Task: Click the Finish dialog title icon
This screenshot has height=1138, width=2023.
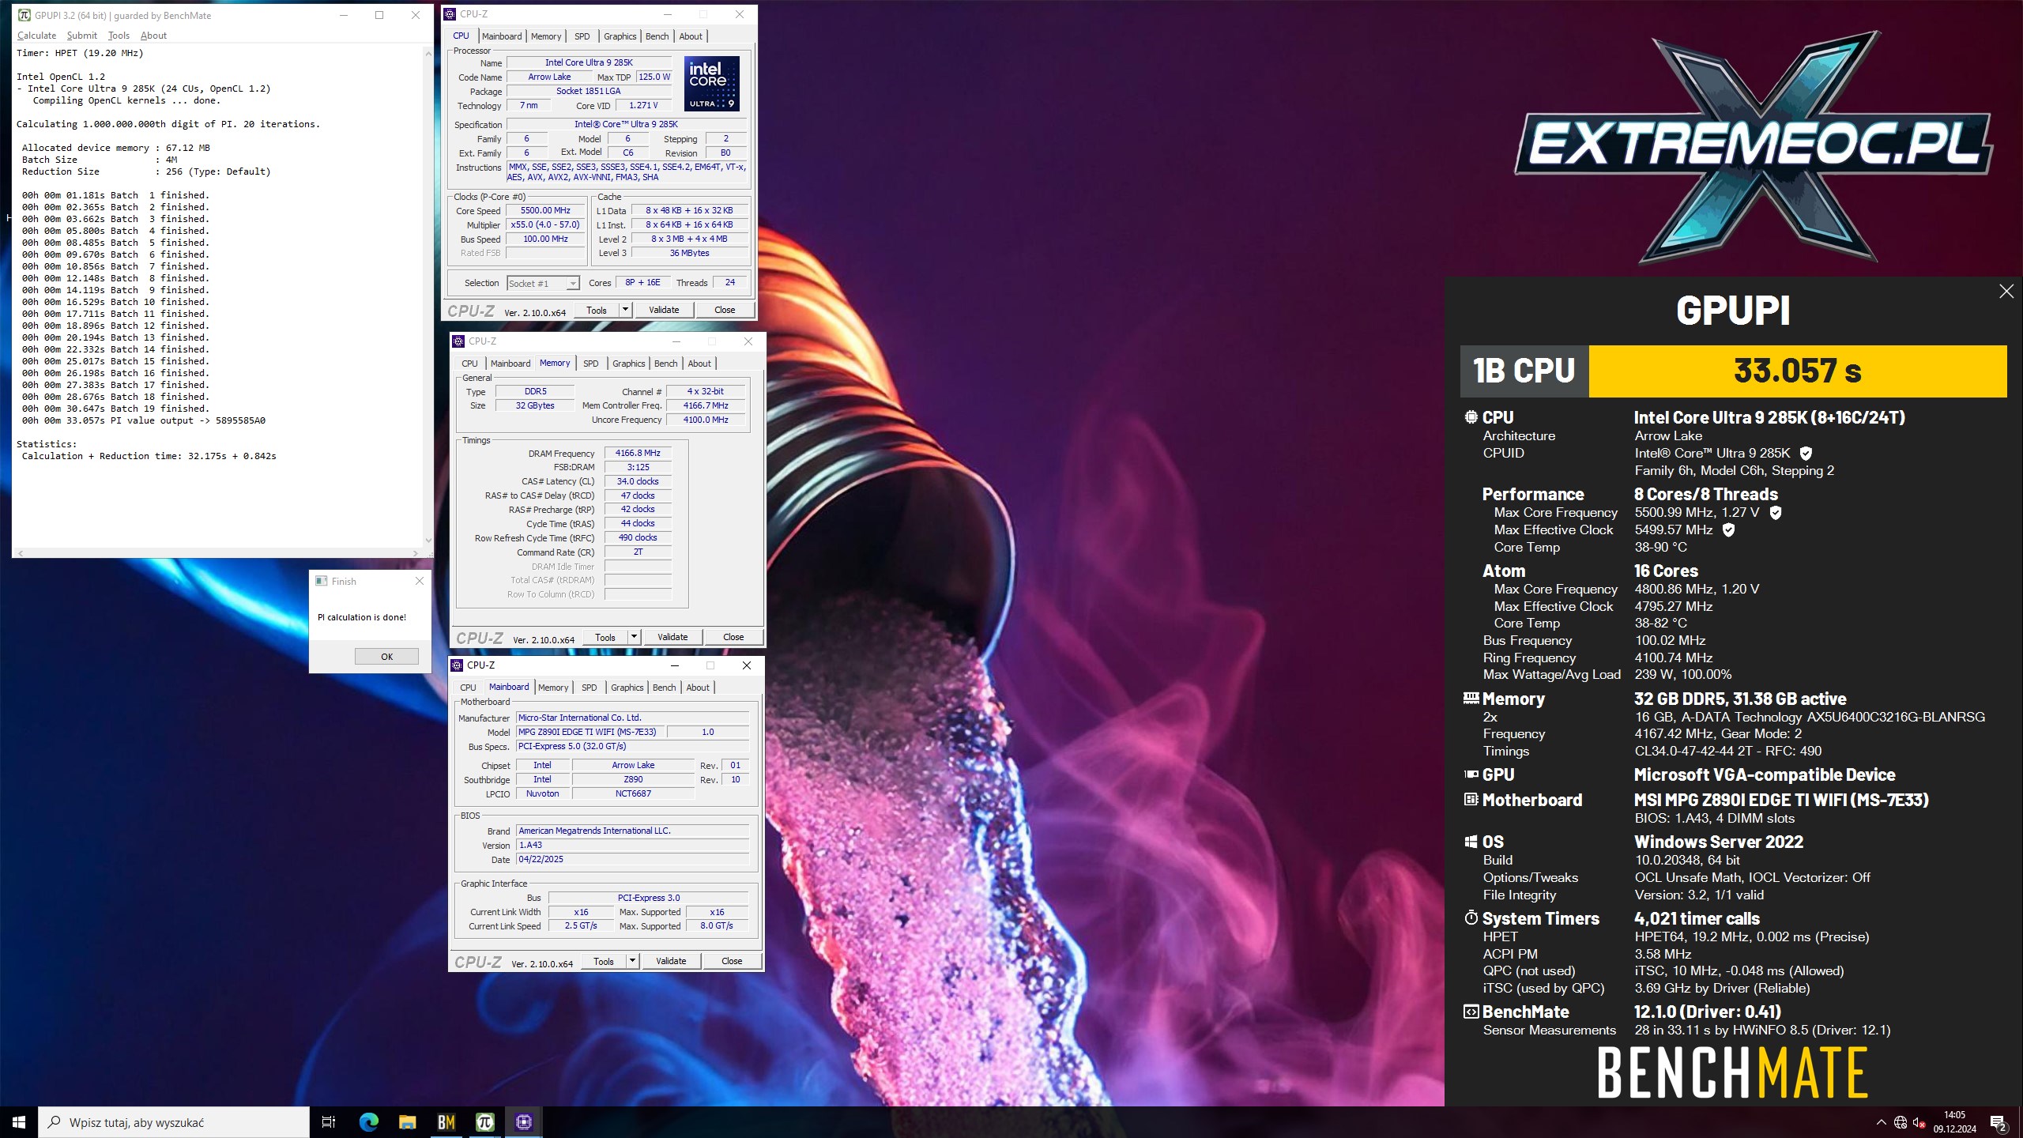Action: 322,581
